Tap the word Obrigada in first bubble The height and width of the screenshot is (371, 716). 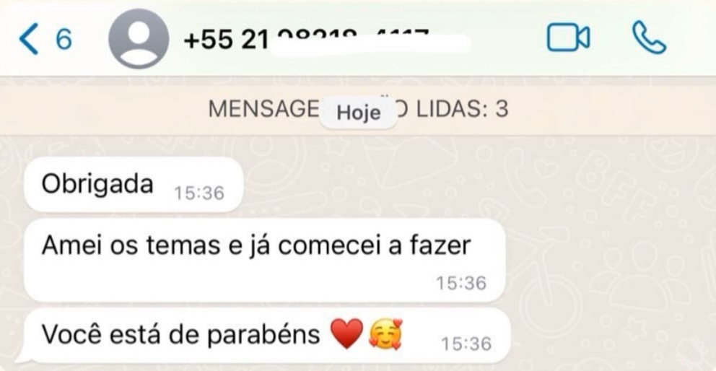click(97, 184)
